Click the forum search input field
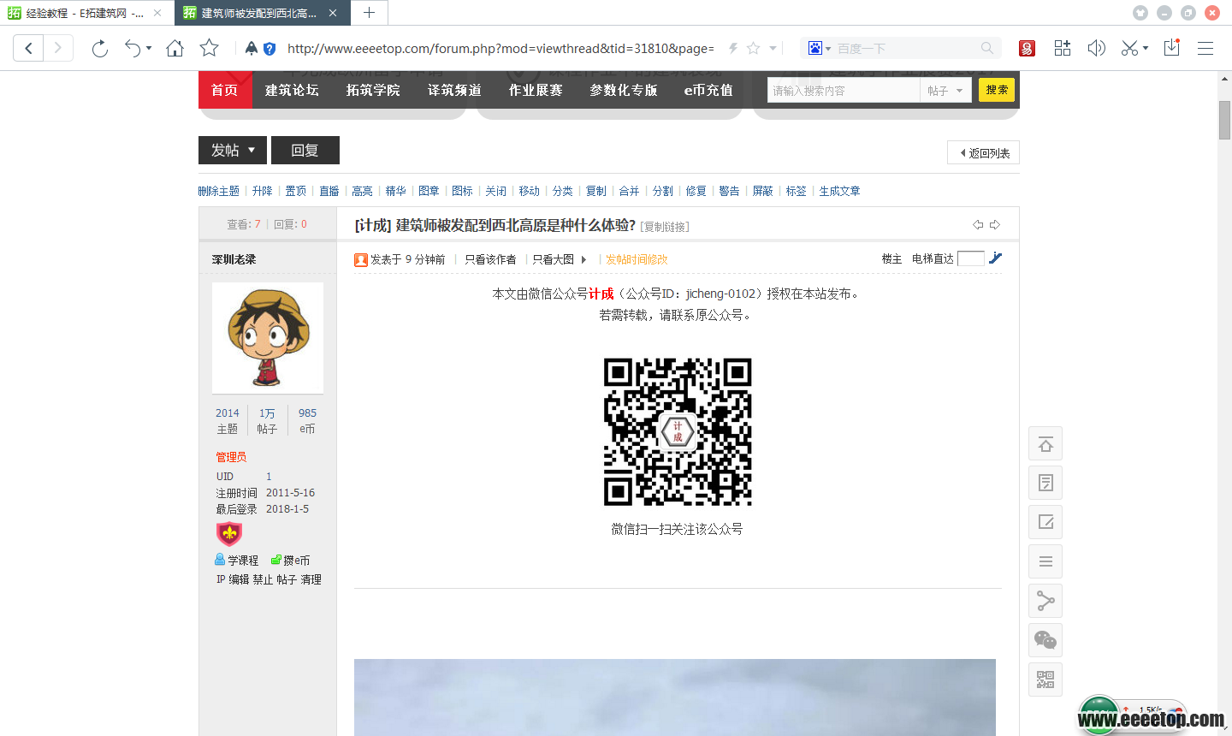This screenshot has width=1232, height=736. [x=844, y=91]
